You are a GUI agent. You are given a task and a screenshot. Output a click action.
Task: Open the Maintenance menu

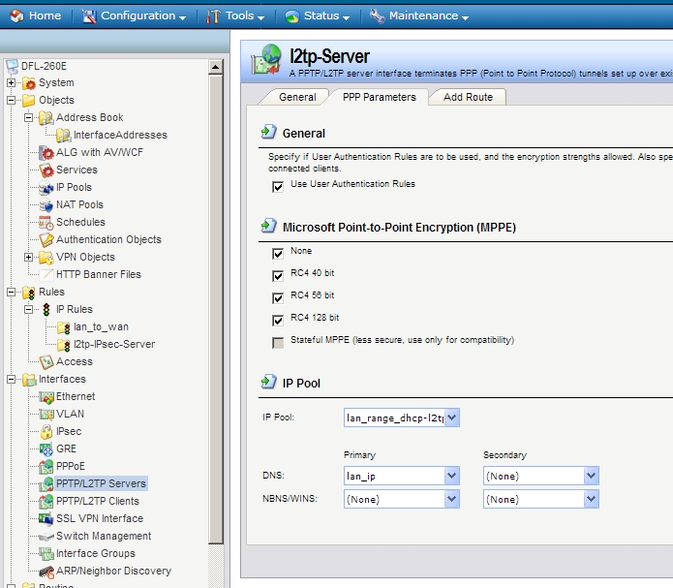pyautogui.click(x=416, y=16)
